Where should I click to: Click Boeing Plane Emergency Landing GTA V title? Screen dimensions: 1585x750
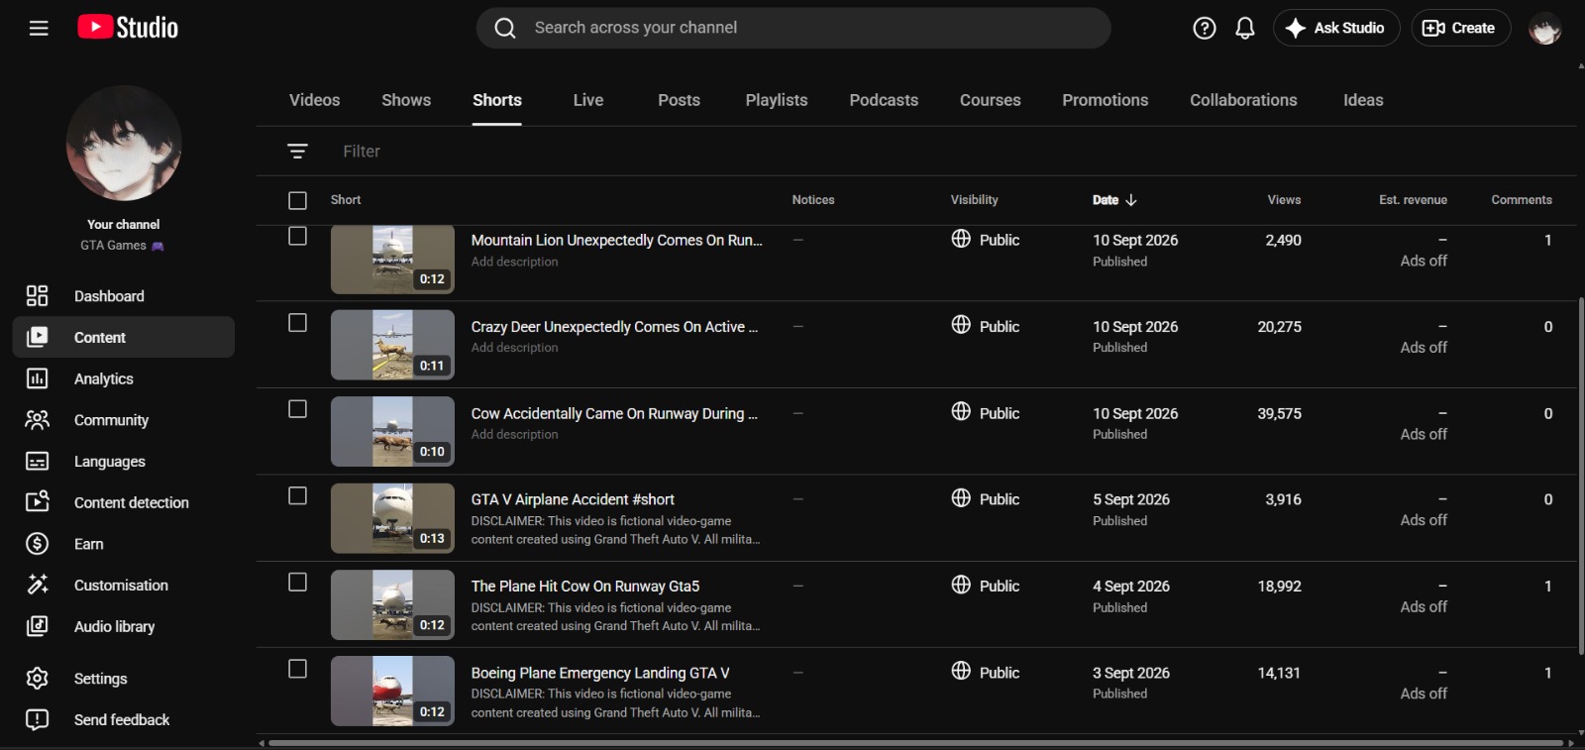point(600,673)
